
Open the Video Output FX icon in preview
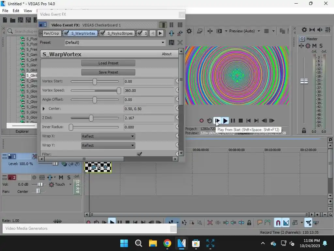(210, 31)
